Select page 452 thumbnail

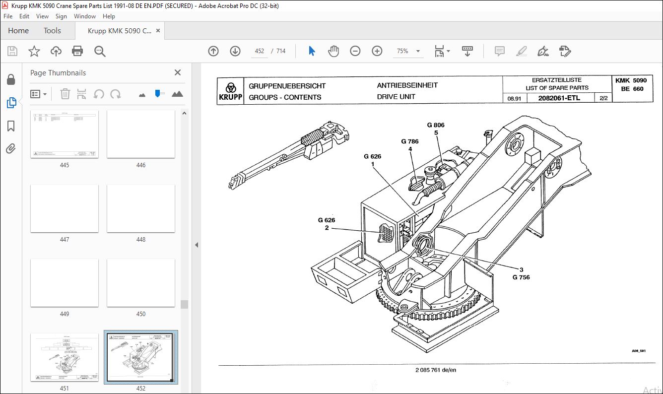pyautogui.click(x=141, y=357)
